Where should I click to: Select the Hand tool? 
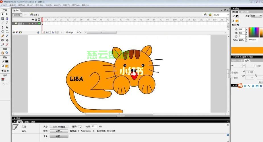coord(3,53)
